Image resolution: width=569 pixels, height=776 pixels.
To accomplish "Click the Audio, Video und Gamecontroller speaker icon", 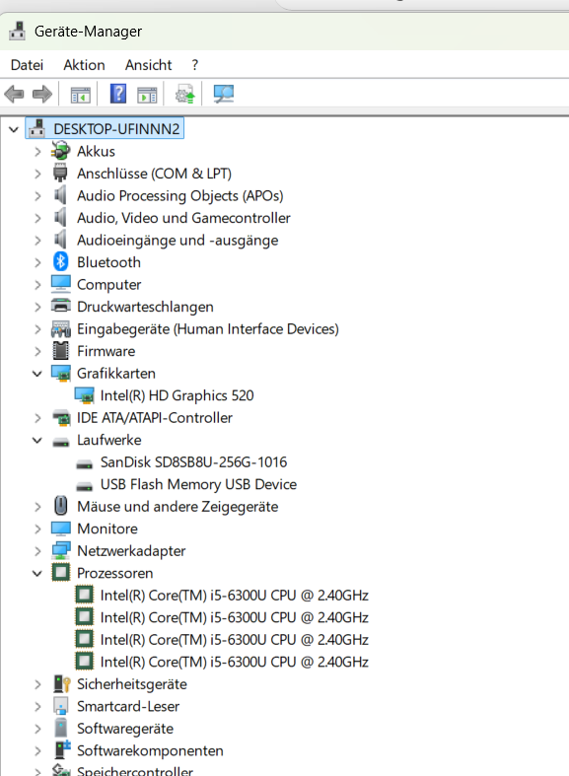I will (60, 218).
